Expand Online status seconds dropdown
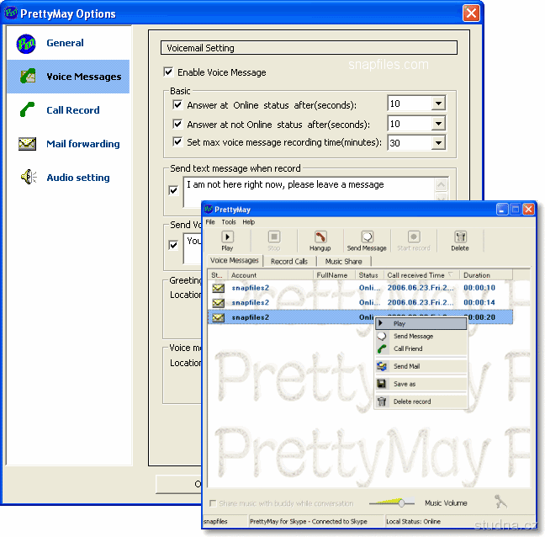 coord(439,104)
